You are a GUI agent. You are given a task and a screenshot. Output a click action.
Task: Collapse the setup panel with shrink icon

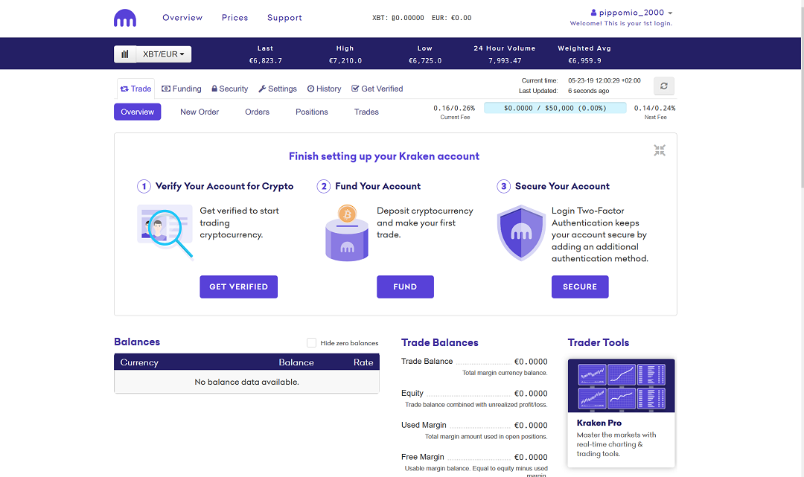tap(660, 150)
